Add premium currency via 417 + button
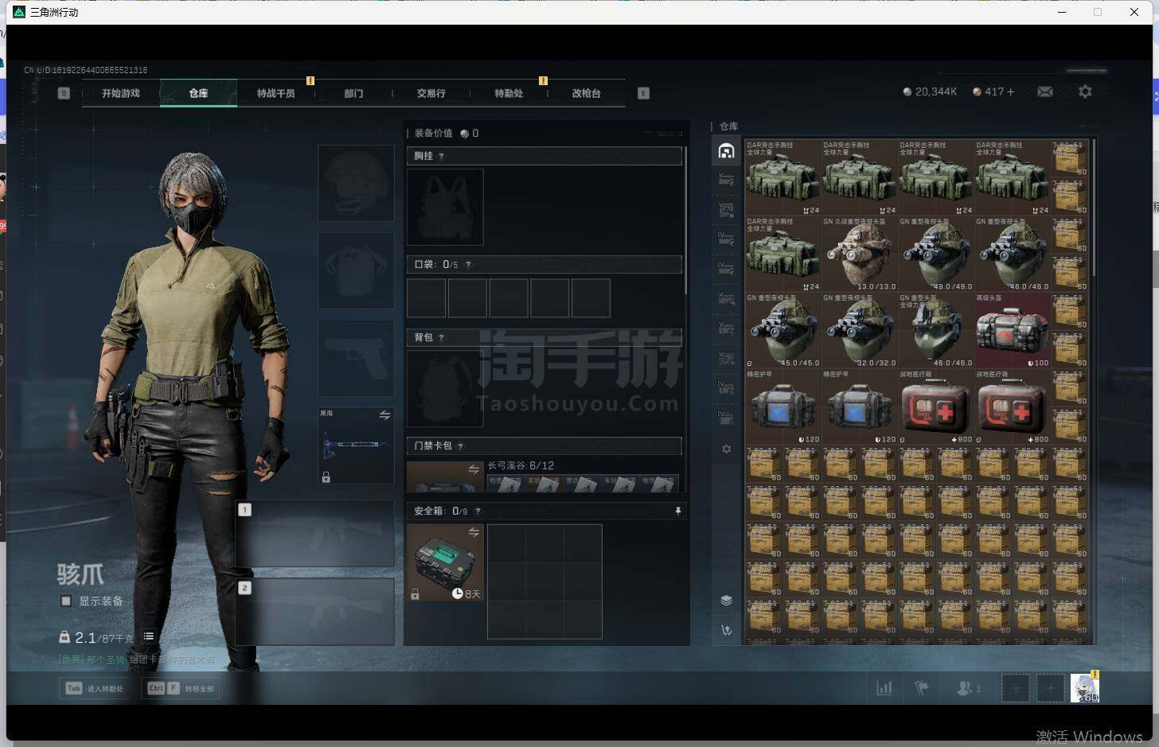Screen dimensions: 1159x747 click(993, 91)
